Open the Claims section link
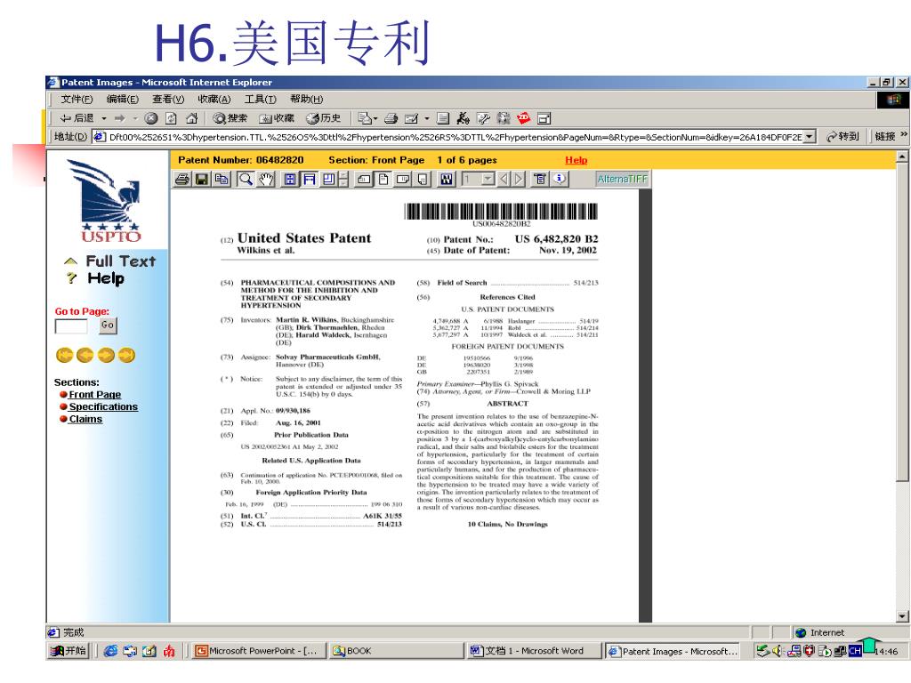Image resolution: width=911 pixels, height=683 pixels. pyautogui.click(x=85, y=420)
